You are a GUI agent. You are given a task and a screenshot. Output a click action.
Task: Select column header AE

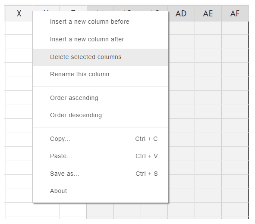coord(208,13)
